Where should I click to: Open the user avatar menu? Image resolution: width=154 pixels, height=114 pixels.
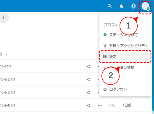tap(145, 6)
